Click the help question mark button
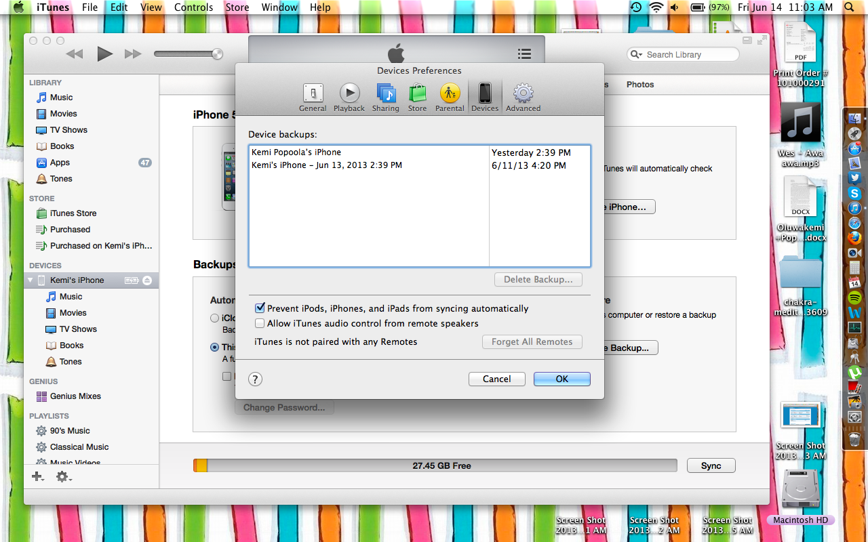868x542 pixels. 256,379
